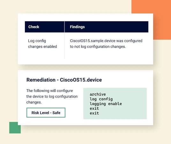Screen dimensions: 171x144
Task: Click the Findings column header
Action: 107,27
